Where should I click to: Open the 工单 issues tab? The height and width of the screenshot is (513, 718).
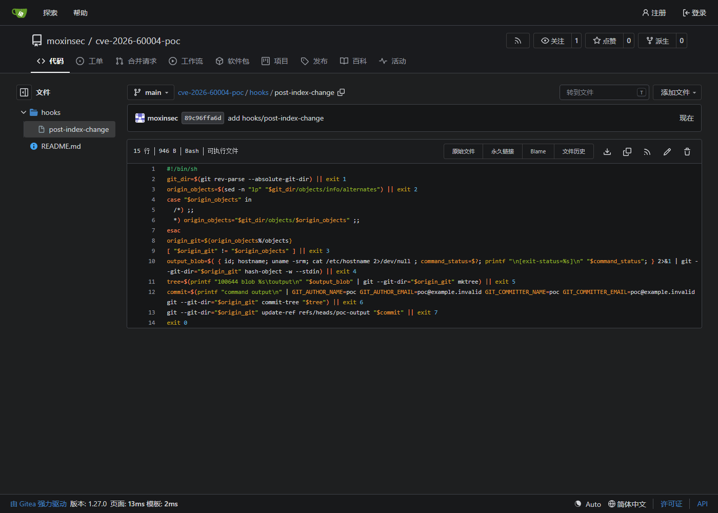[89, 61]
